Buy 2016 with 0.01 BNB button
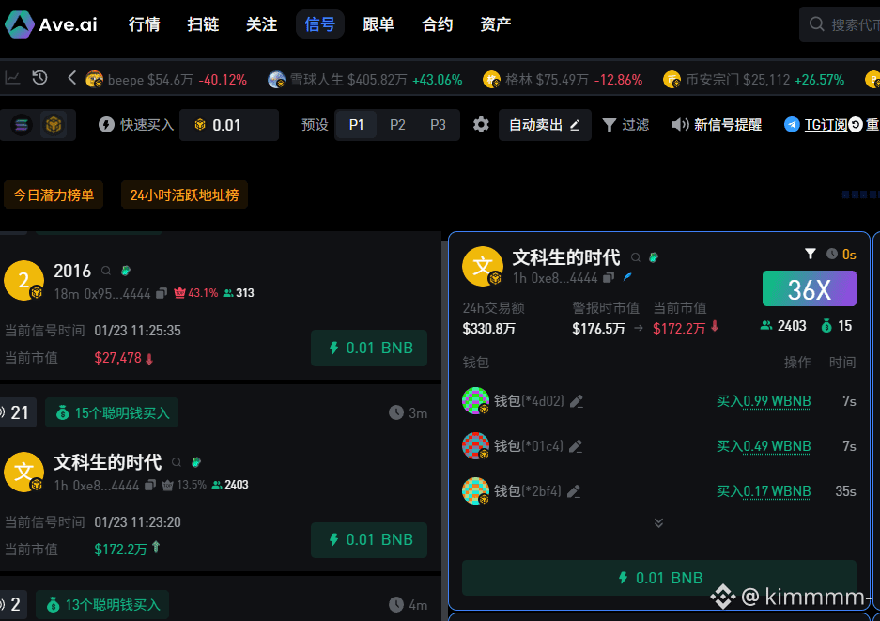This screenshot has width=880, height=621. pyautogui.click(x=369, y=349)
